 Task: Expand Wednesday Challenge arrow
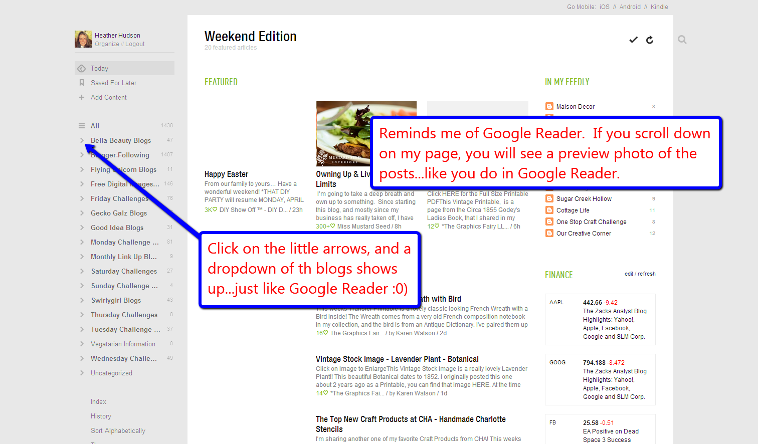click(x=82, y=358)
